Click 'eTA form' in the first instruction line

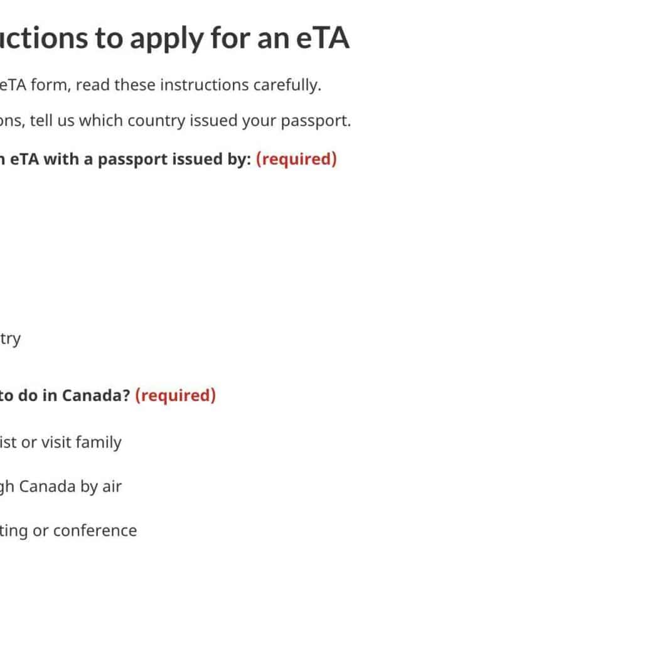click(35, 85)
